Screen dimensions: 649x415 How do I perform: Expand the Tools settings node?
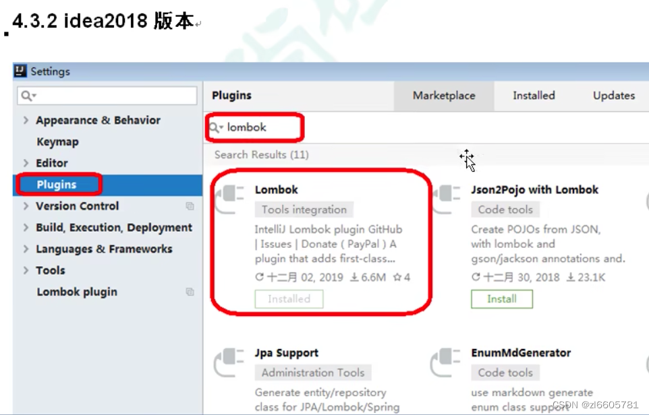point(26,270)
